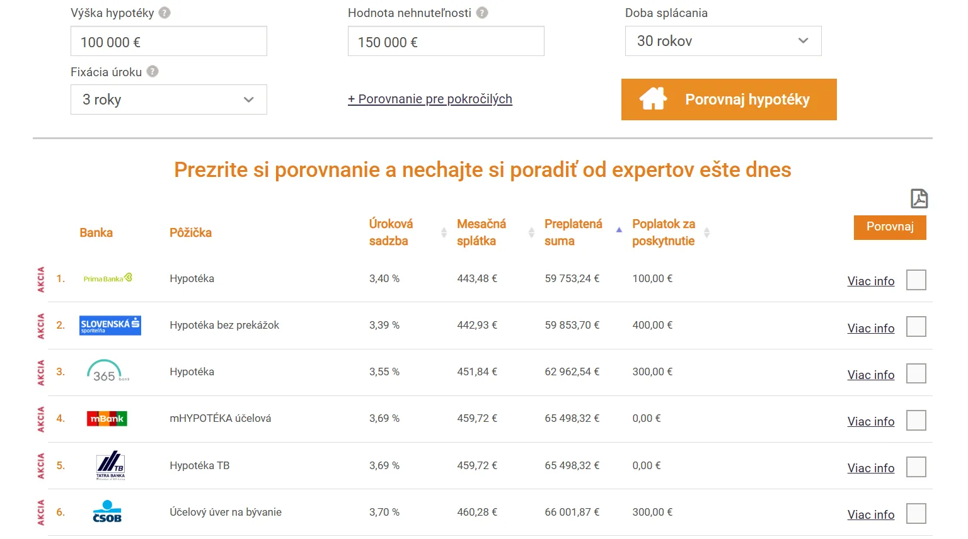Click the Výška hypotéky input field

[169, 41]
